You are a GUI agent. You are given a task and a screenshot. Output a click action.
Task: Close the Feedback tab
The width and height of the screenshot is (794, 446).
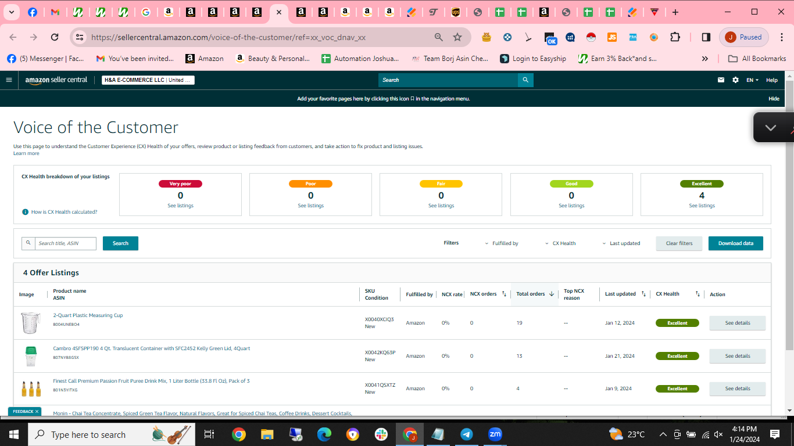click(x=37, y=412)
